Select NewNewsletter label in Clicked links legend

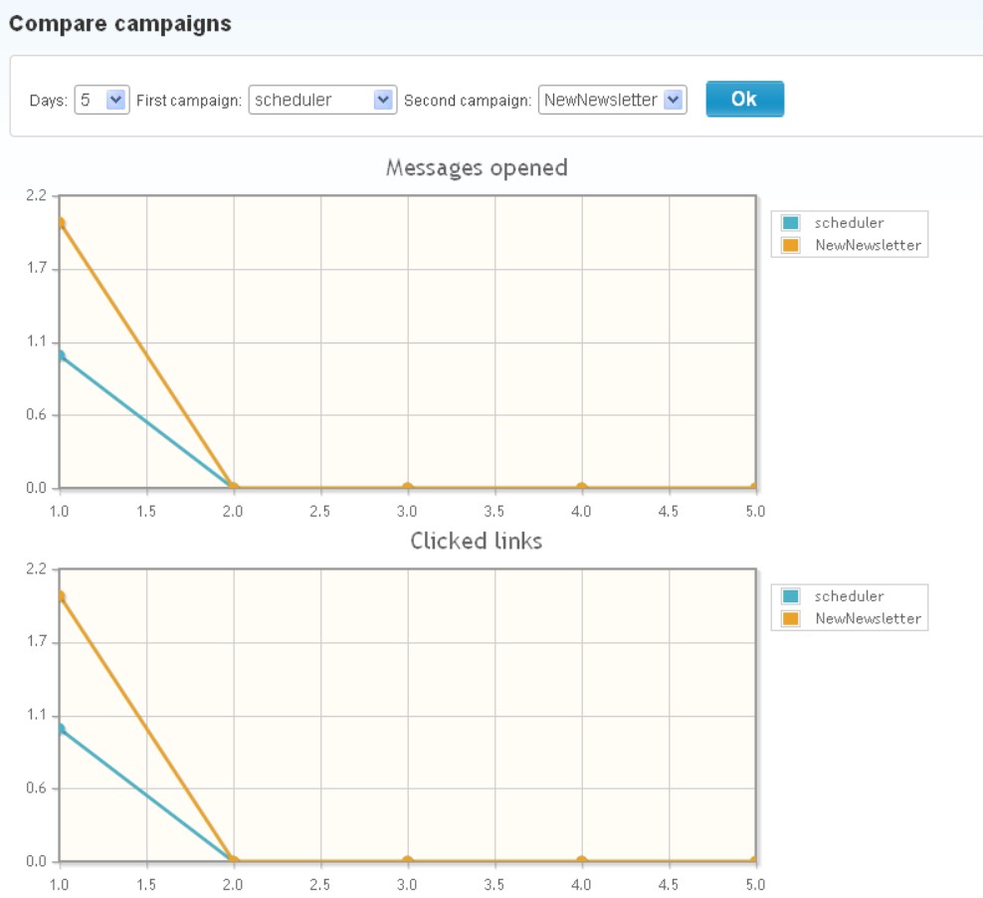click(868, 618)
